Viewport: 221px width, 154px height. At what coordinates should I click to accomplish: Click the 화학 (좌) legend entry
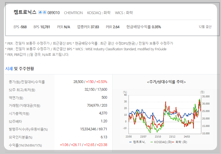tap(180, 142)
